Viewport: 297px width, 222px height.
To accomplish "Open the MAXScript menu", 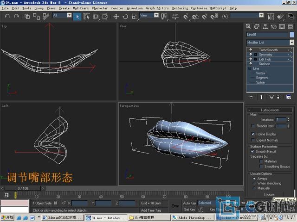I will click(x=218, y=8).
